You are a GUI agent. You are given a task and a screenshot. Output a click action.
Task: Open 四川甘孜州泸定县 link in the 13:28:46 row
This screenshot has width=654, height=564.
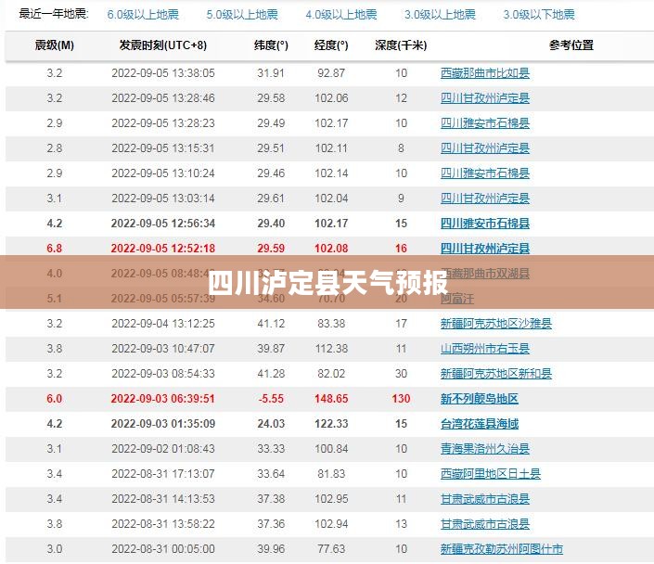(485, 98)
